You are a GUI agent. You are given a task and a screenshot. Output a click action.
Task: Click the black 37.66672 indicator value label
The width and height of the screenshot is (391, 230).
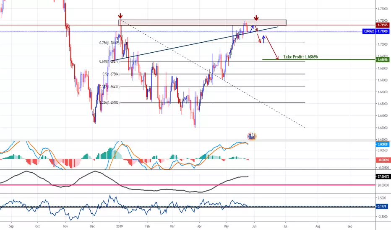pyautogui.click(x=383, y=176)
